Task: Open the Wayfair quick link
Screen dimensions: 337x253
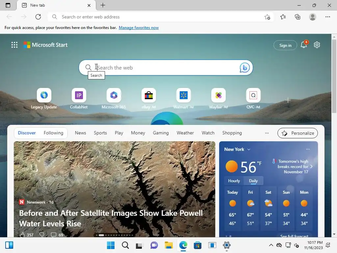Action: [219, 99]
